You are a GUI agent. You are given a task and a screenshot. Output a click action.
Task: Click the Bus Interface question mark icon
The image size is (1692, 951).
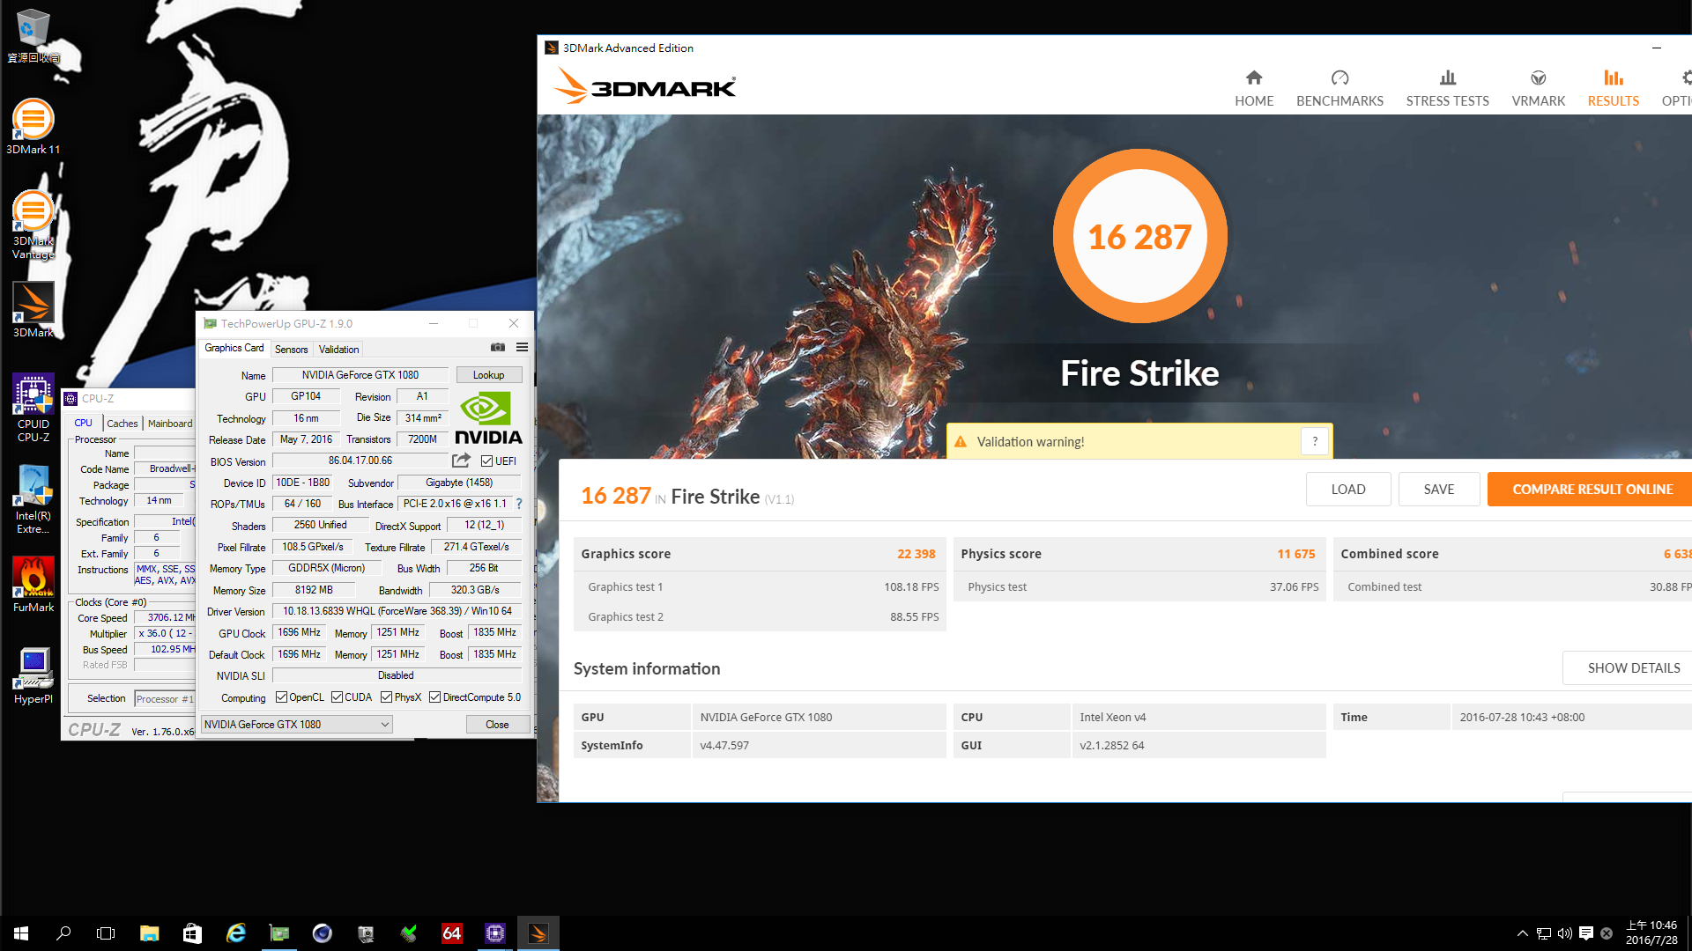coord(519,504)
